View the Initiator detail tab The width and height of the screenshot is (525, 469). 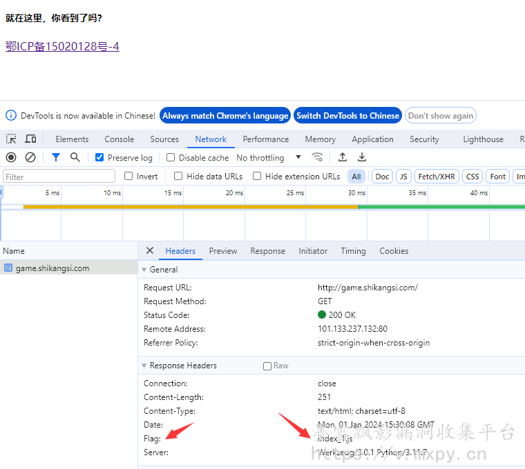(313, 251)
